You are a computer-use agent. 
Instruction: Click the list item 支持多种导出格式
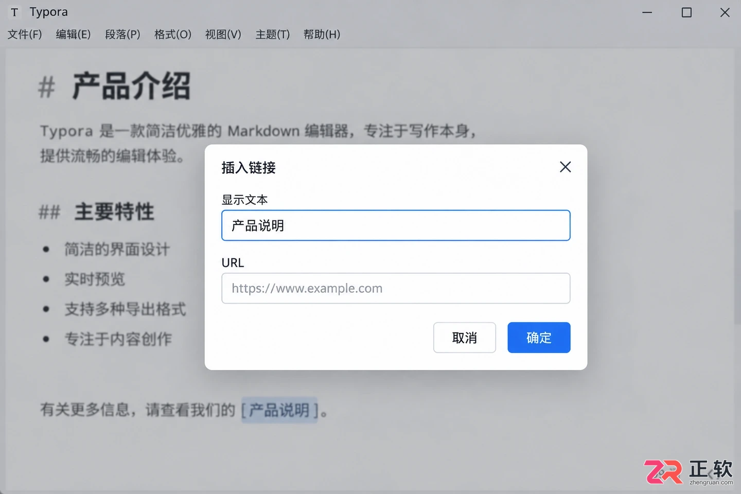[125, 309]
